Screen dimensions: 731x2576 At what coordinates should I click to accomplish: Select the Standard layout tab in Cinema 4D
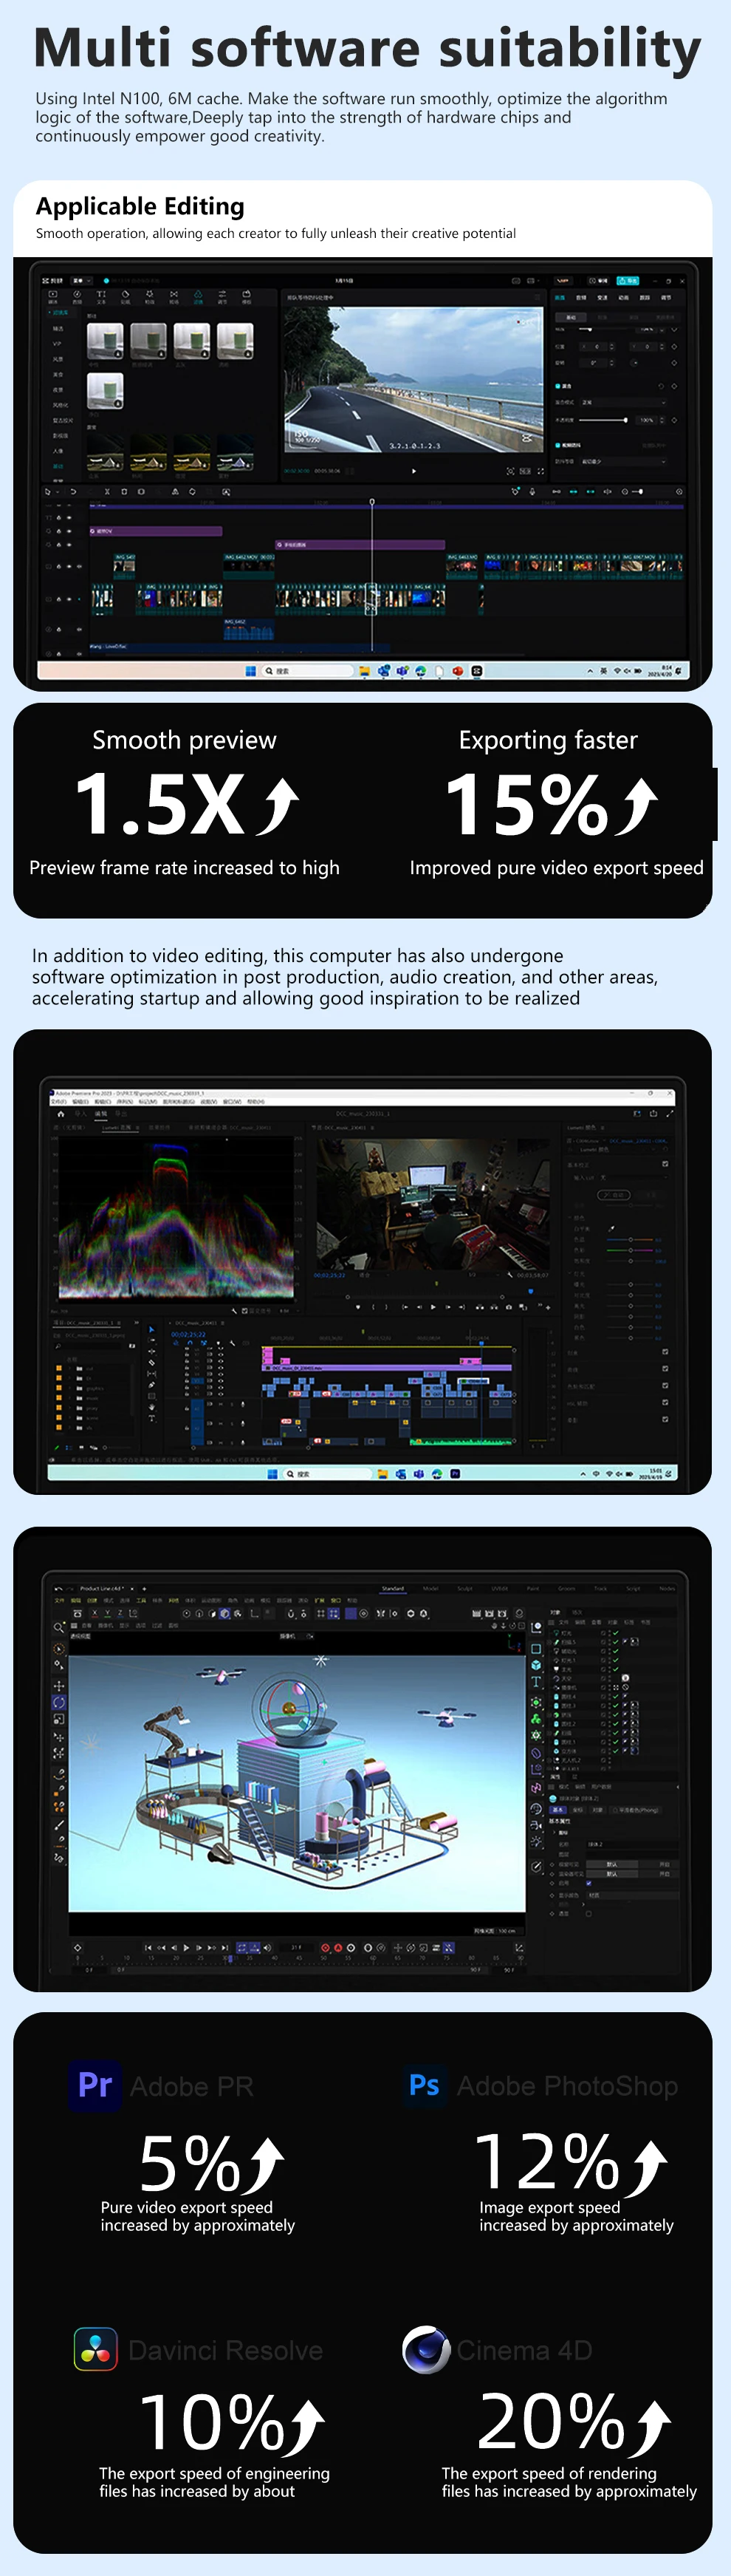[394, 1588]
